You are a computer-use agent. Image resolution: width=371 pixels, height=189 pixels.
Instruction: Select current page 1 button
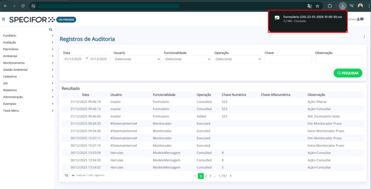click(201, 176)
